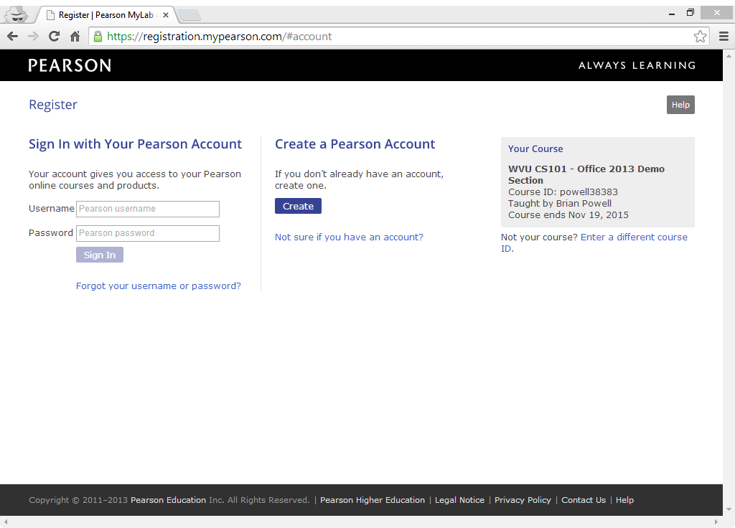Open browser home page icon

75,36
